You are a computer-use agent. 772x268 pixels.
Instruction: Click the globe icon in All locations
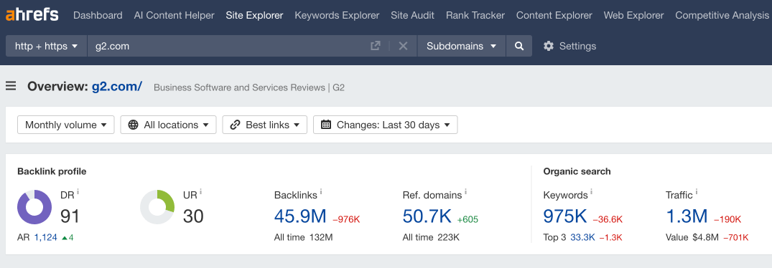tap(133, 125)
